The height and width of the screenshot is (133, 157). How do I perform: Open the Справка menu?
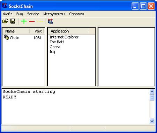[x=76, y=14]
